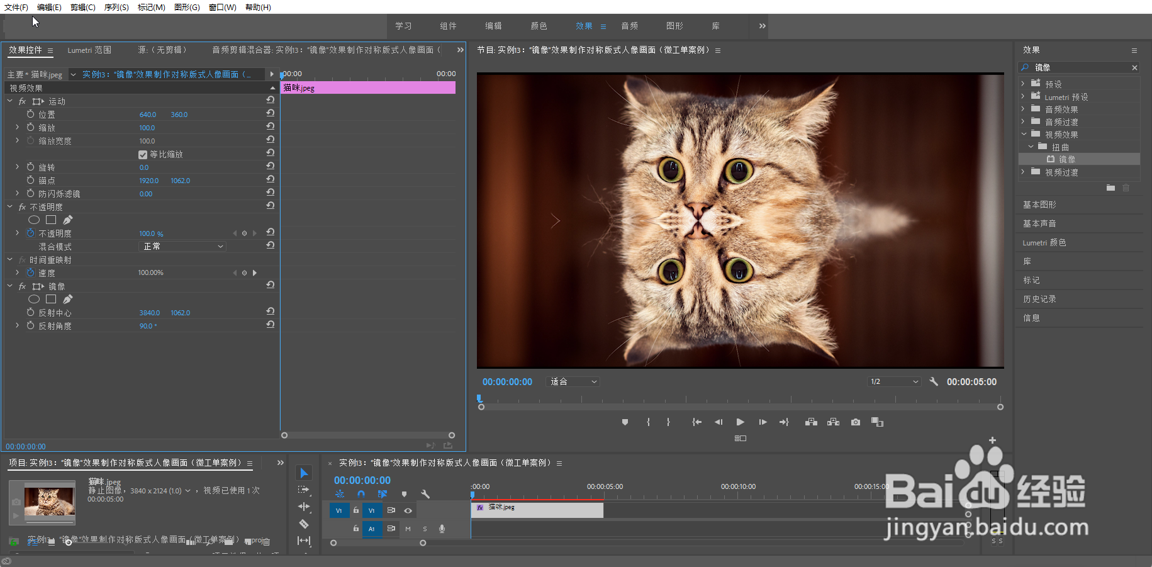Screen dimensions: 1152x567
Task: Reset the 位置 position parameter
Action: coord(270,113)
